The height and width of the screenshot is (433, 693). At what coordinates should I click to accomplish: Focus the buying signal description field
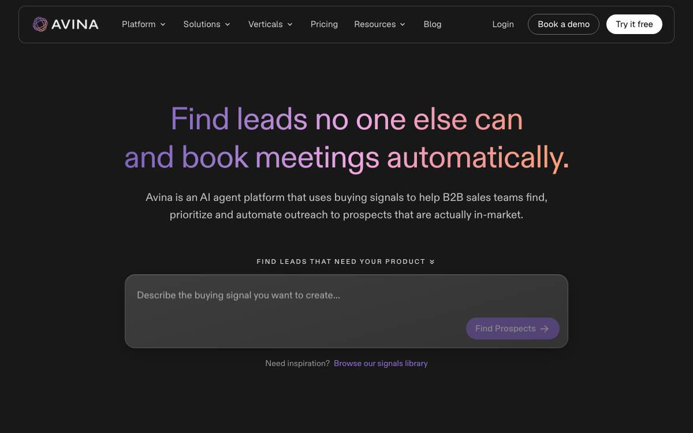coord(346,311)
